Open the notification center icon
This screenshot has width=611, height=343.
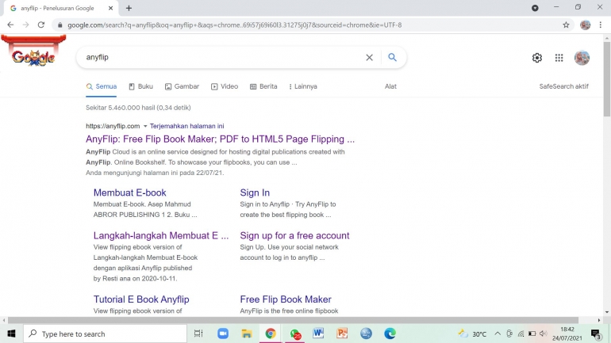(596, 333)
